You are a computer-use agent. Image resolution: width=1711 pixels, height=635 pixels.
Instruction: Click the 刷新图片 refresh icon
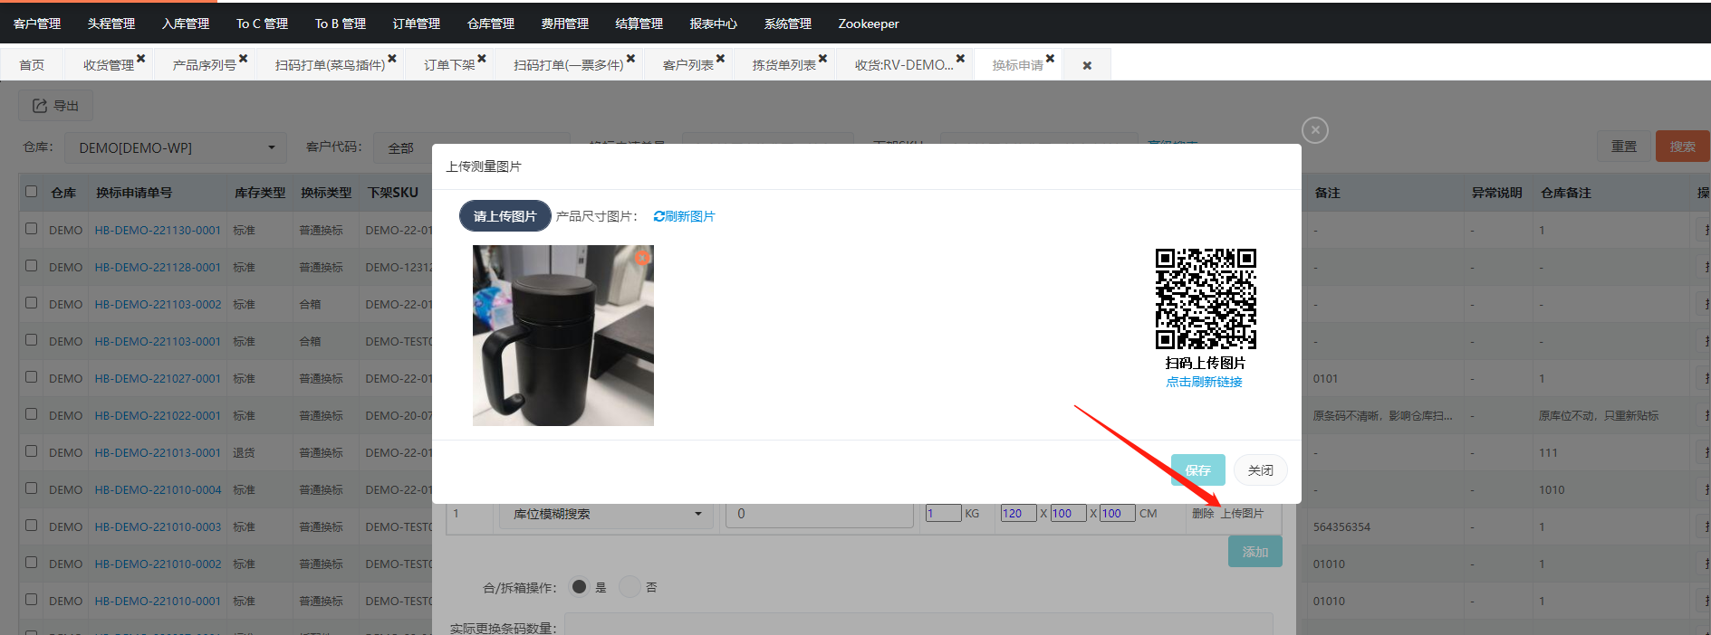(658, 216)
